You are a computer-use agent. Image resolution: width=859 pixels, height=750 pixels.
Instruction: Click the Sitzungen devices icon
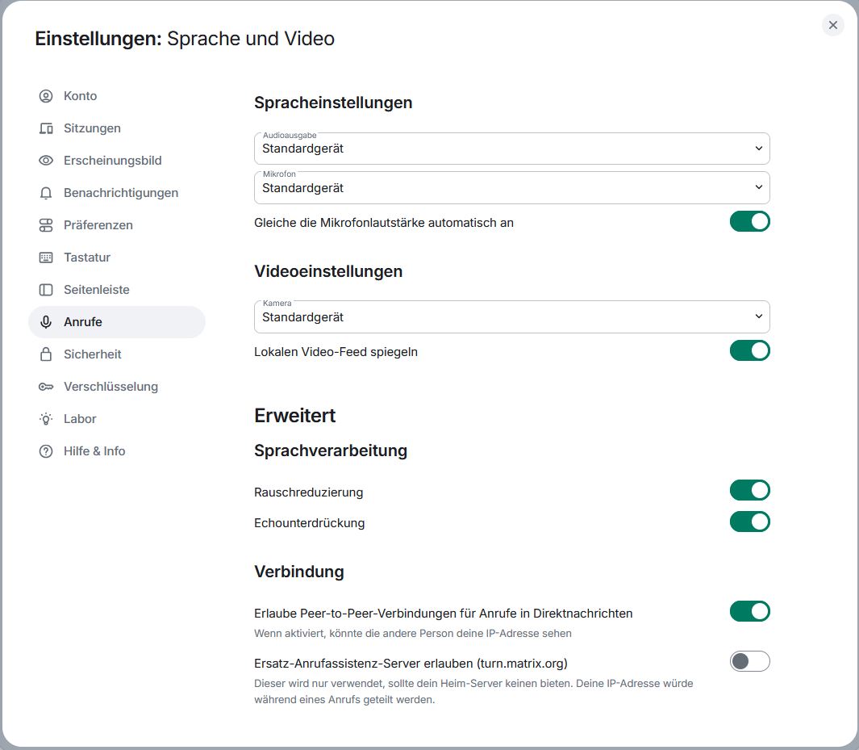pyautogui.click(x=46, y=128)
